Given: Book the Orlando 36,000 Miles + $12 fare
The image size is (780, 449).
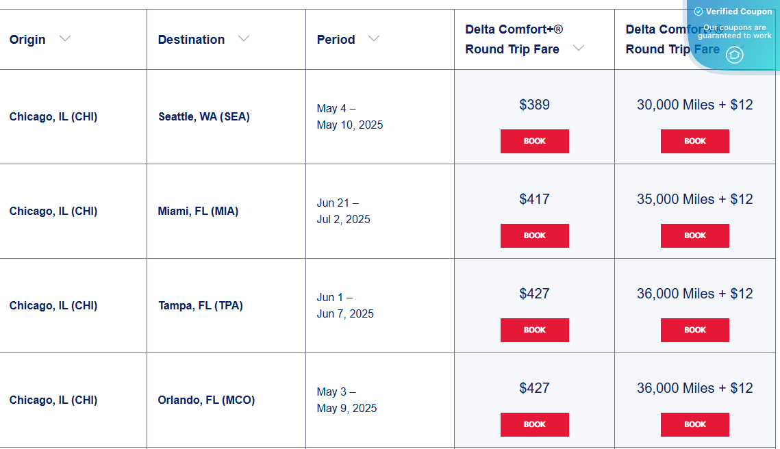Looking at the screenshot, I should 694,424.
